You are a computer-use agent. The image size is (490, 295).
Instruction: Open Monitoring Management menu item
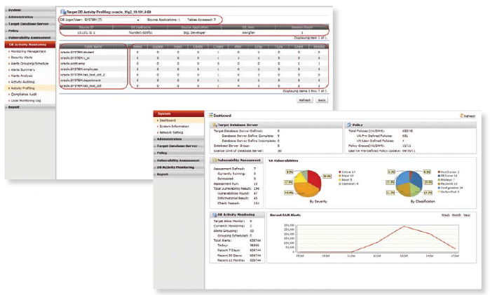click(x=28, y=51)
